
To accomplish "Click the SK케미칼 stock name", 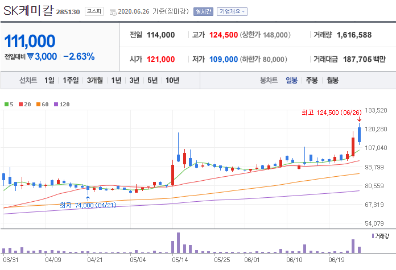I will (28, 11).
